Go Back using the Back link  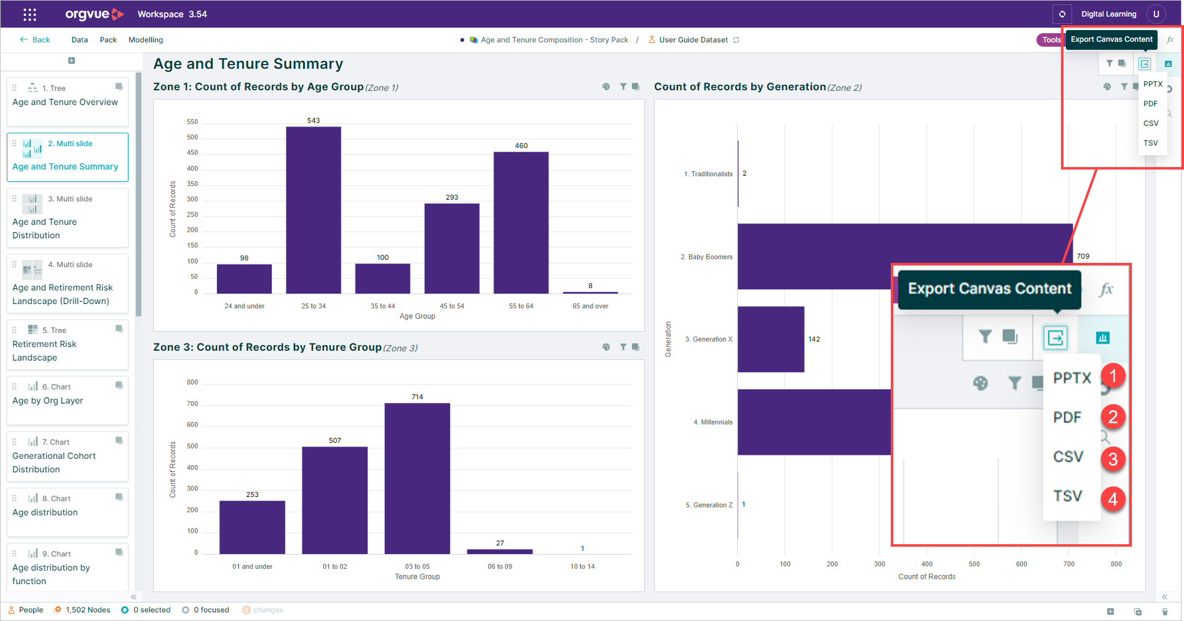[35, 39]
